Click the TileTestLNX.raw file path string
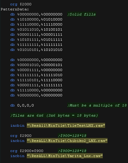This screenshot has height=163, width=128. coord(66,126)
